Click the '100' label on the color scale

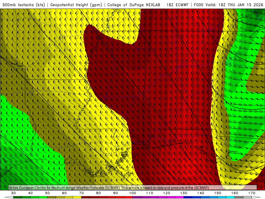(x=132, y=193)
